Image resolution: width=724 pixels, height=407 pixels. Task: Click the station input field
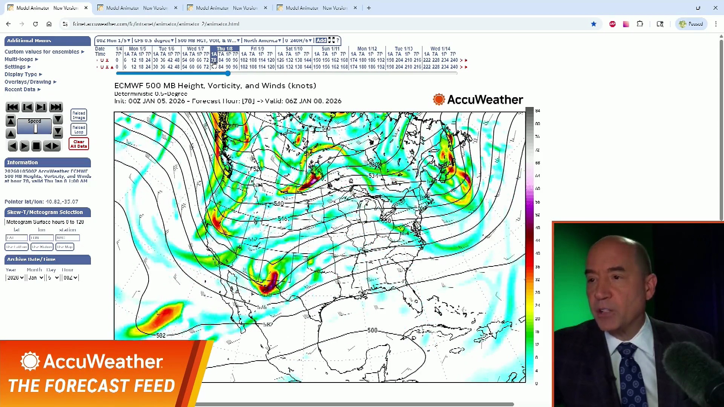pyautogui.click(x=67, y=238)
